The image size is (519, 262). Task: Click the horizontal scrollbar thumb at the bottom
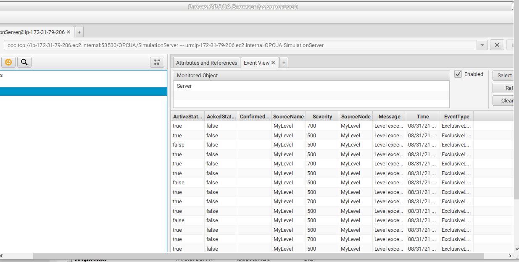pyautogui.click(x=258, y=256)
